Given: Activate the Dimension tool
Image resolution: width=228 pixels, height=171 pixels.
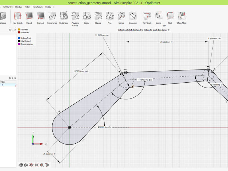Looking at the screenshot, I should (x=133, y=18).
